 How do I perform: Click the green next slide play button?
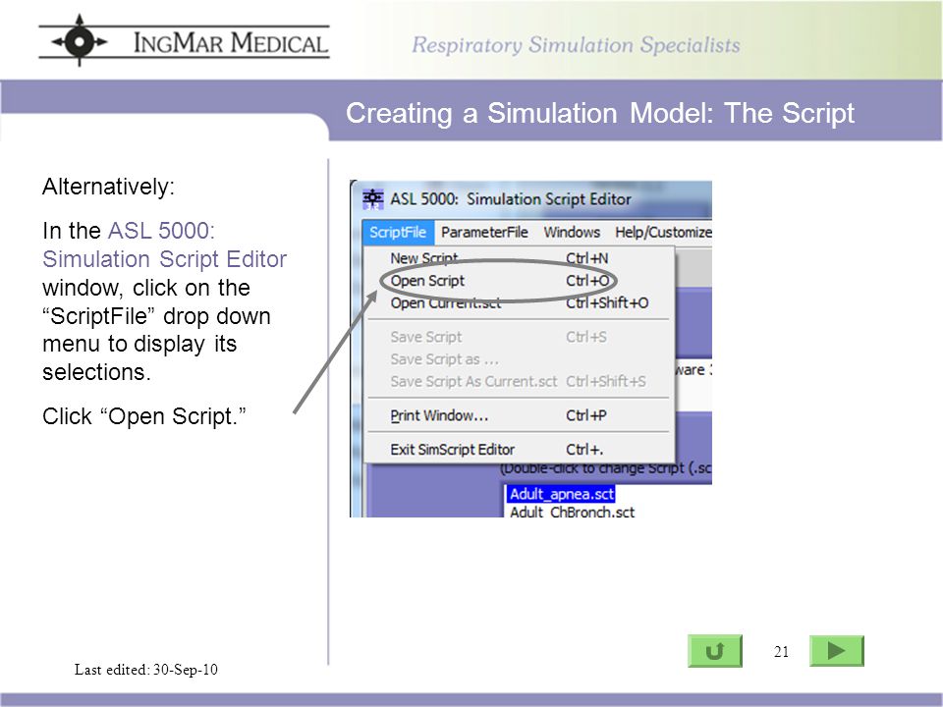836,650
